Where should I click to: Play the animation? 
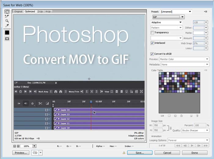pyautogui.click(x=192, y=146)
